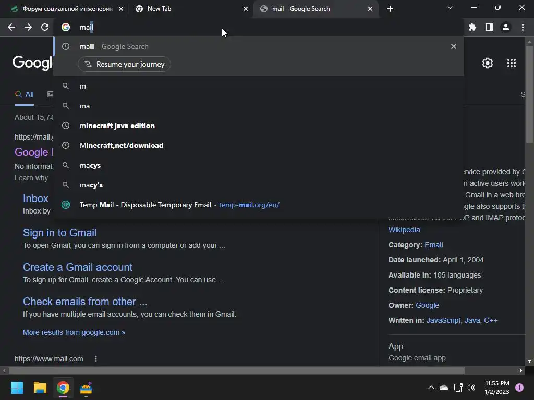Click 'More results from google.com »'
534x400 pixels.
coord(74,332)
